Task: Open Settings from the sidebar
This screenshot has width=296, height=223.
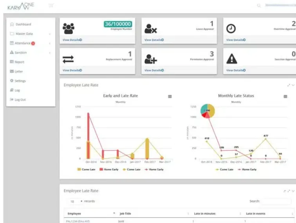Action: (x=20, y=81)
